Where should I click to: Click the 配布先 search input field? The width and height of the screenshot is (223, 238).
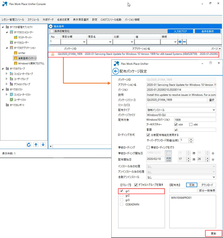[x=183, y=190]
